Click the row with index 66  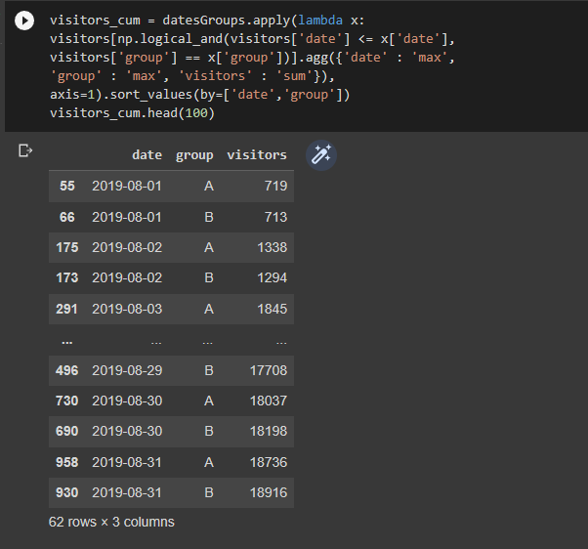tap(171, 217)
